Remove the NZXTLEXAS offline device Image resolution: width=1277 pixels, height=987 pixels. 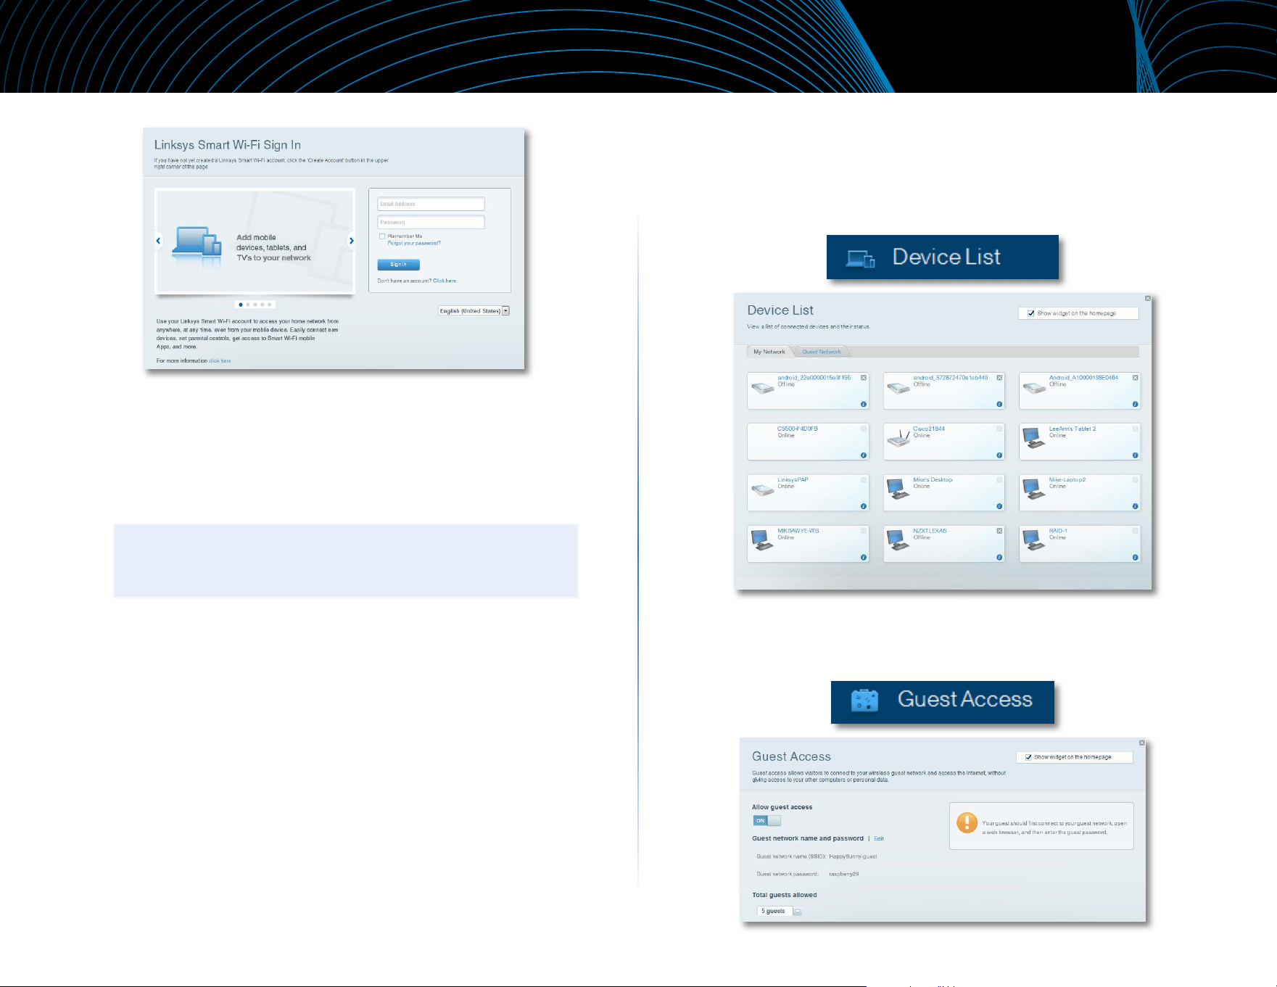[999, 531]
